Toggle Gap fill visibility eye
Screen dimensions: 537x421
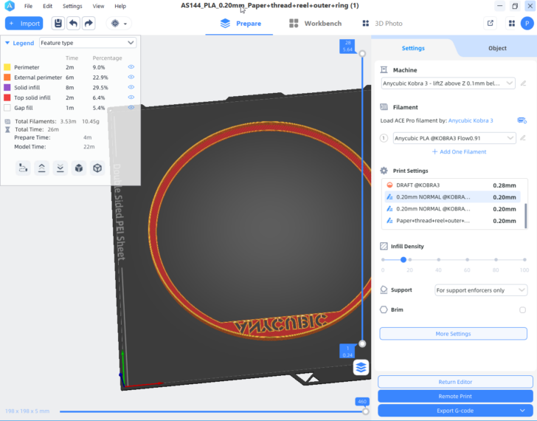click(131, 107)
